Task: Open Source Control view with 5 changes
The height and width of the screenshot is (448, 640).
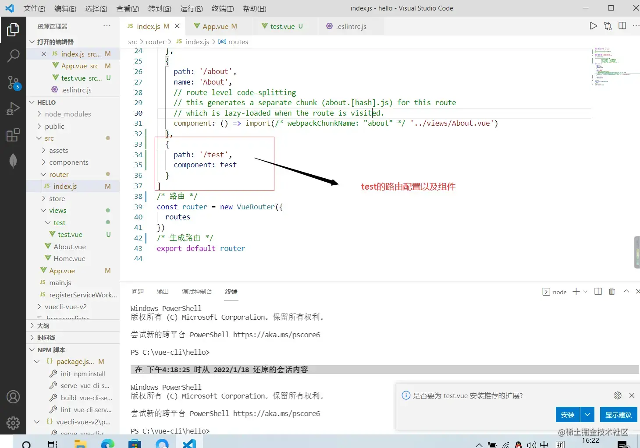Action: 13,82
